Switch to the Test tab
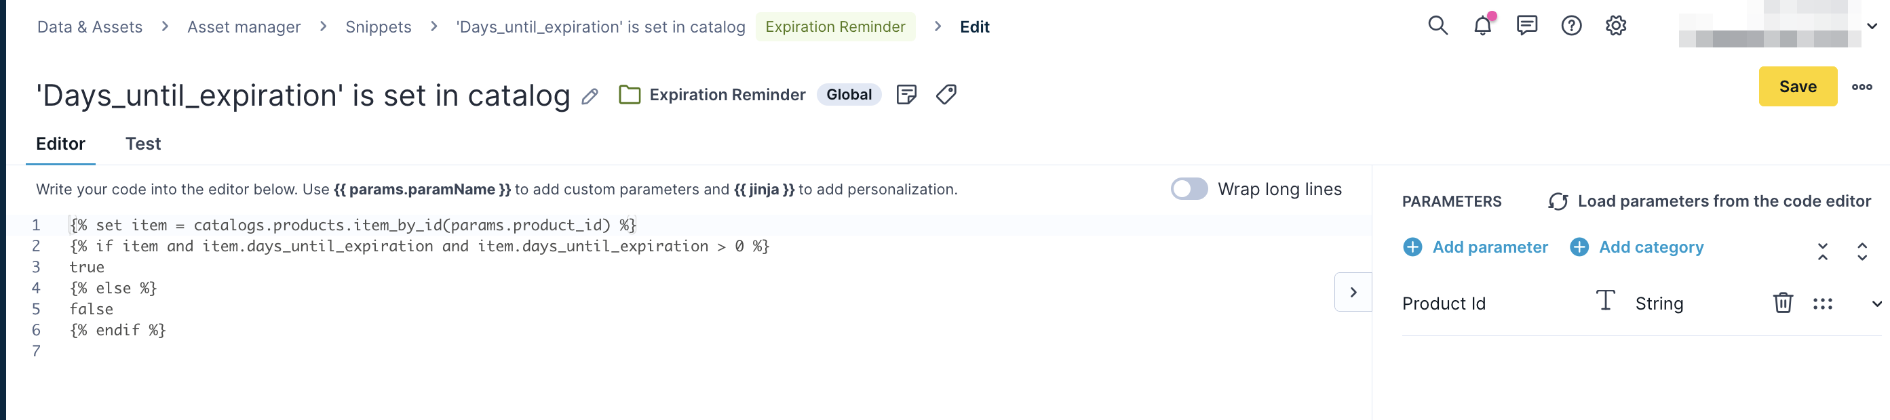The width and height of the screenshot is (1890, 420). tap(142, 144)
